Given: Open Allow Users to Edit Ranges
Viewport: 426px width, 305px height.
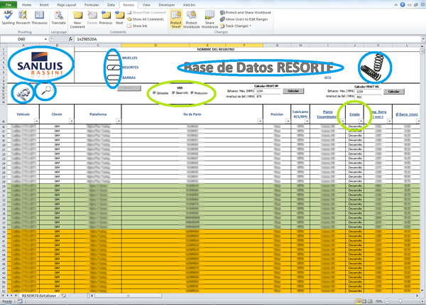Looking at the screenshot, I should tap(244, 19).
